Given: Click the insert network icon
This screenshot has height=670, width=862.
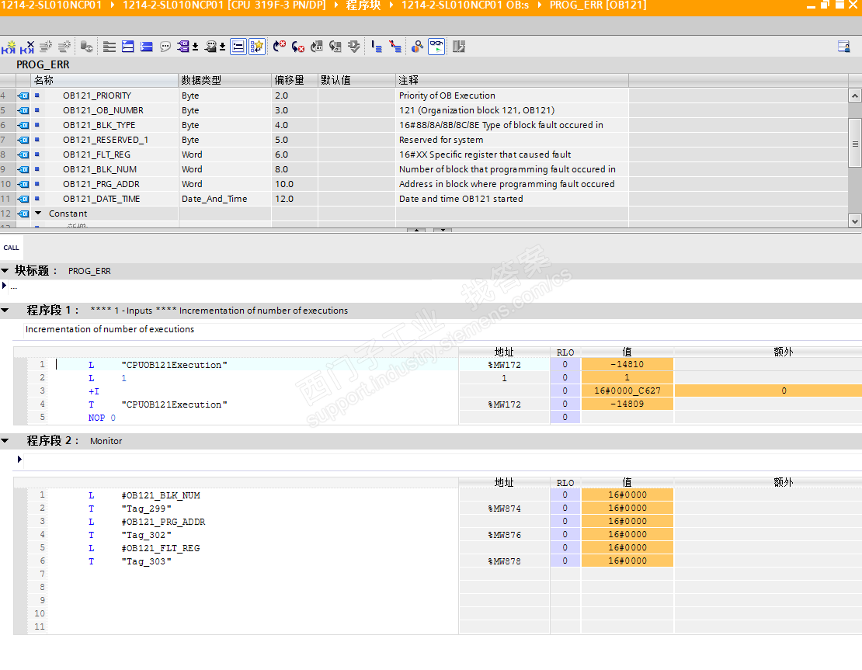Looking at the screenshot, I should click(x=9, y=47).
